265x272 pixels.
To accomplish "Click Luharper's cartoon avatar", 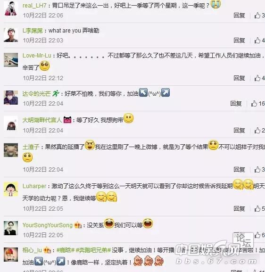I will [x=11, y=189].
